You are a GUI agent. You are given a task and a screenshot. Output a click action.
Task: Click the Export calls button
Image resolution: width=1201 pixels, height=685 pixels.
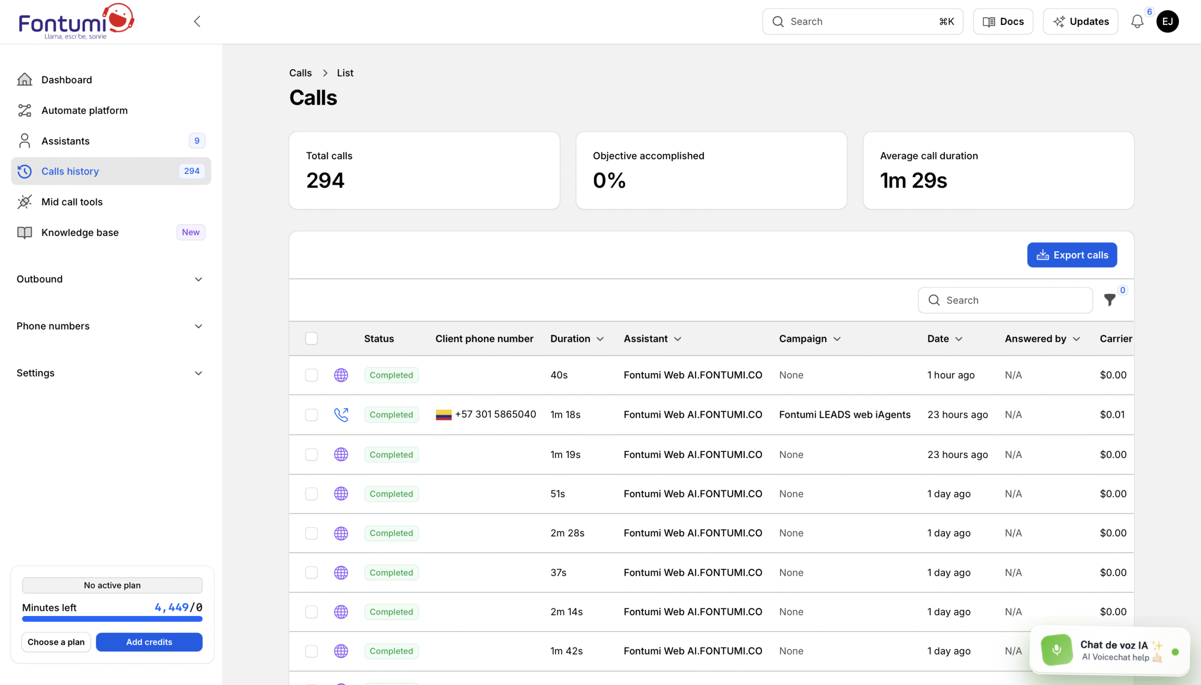coord(1072,255)
